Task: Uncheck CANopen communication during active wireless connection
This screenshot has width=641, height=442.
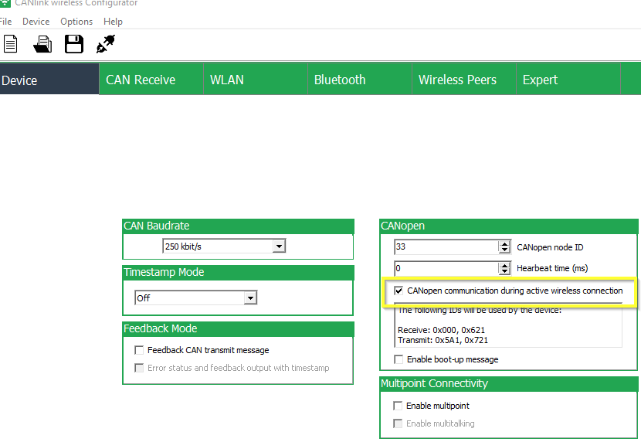Action: pyautogui.click(x=399, y=291)
